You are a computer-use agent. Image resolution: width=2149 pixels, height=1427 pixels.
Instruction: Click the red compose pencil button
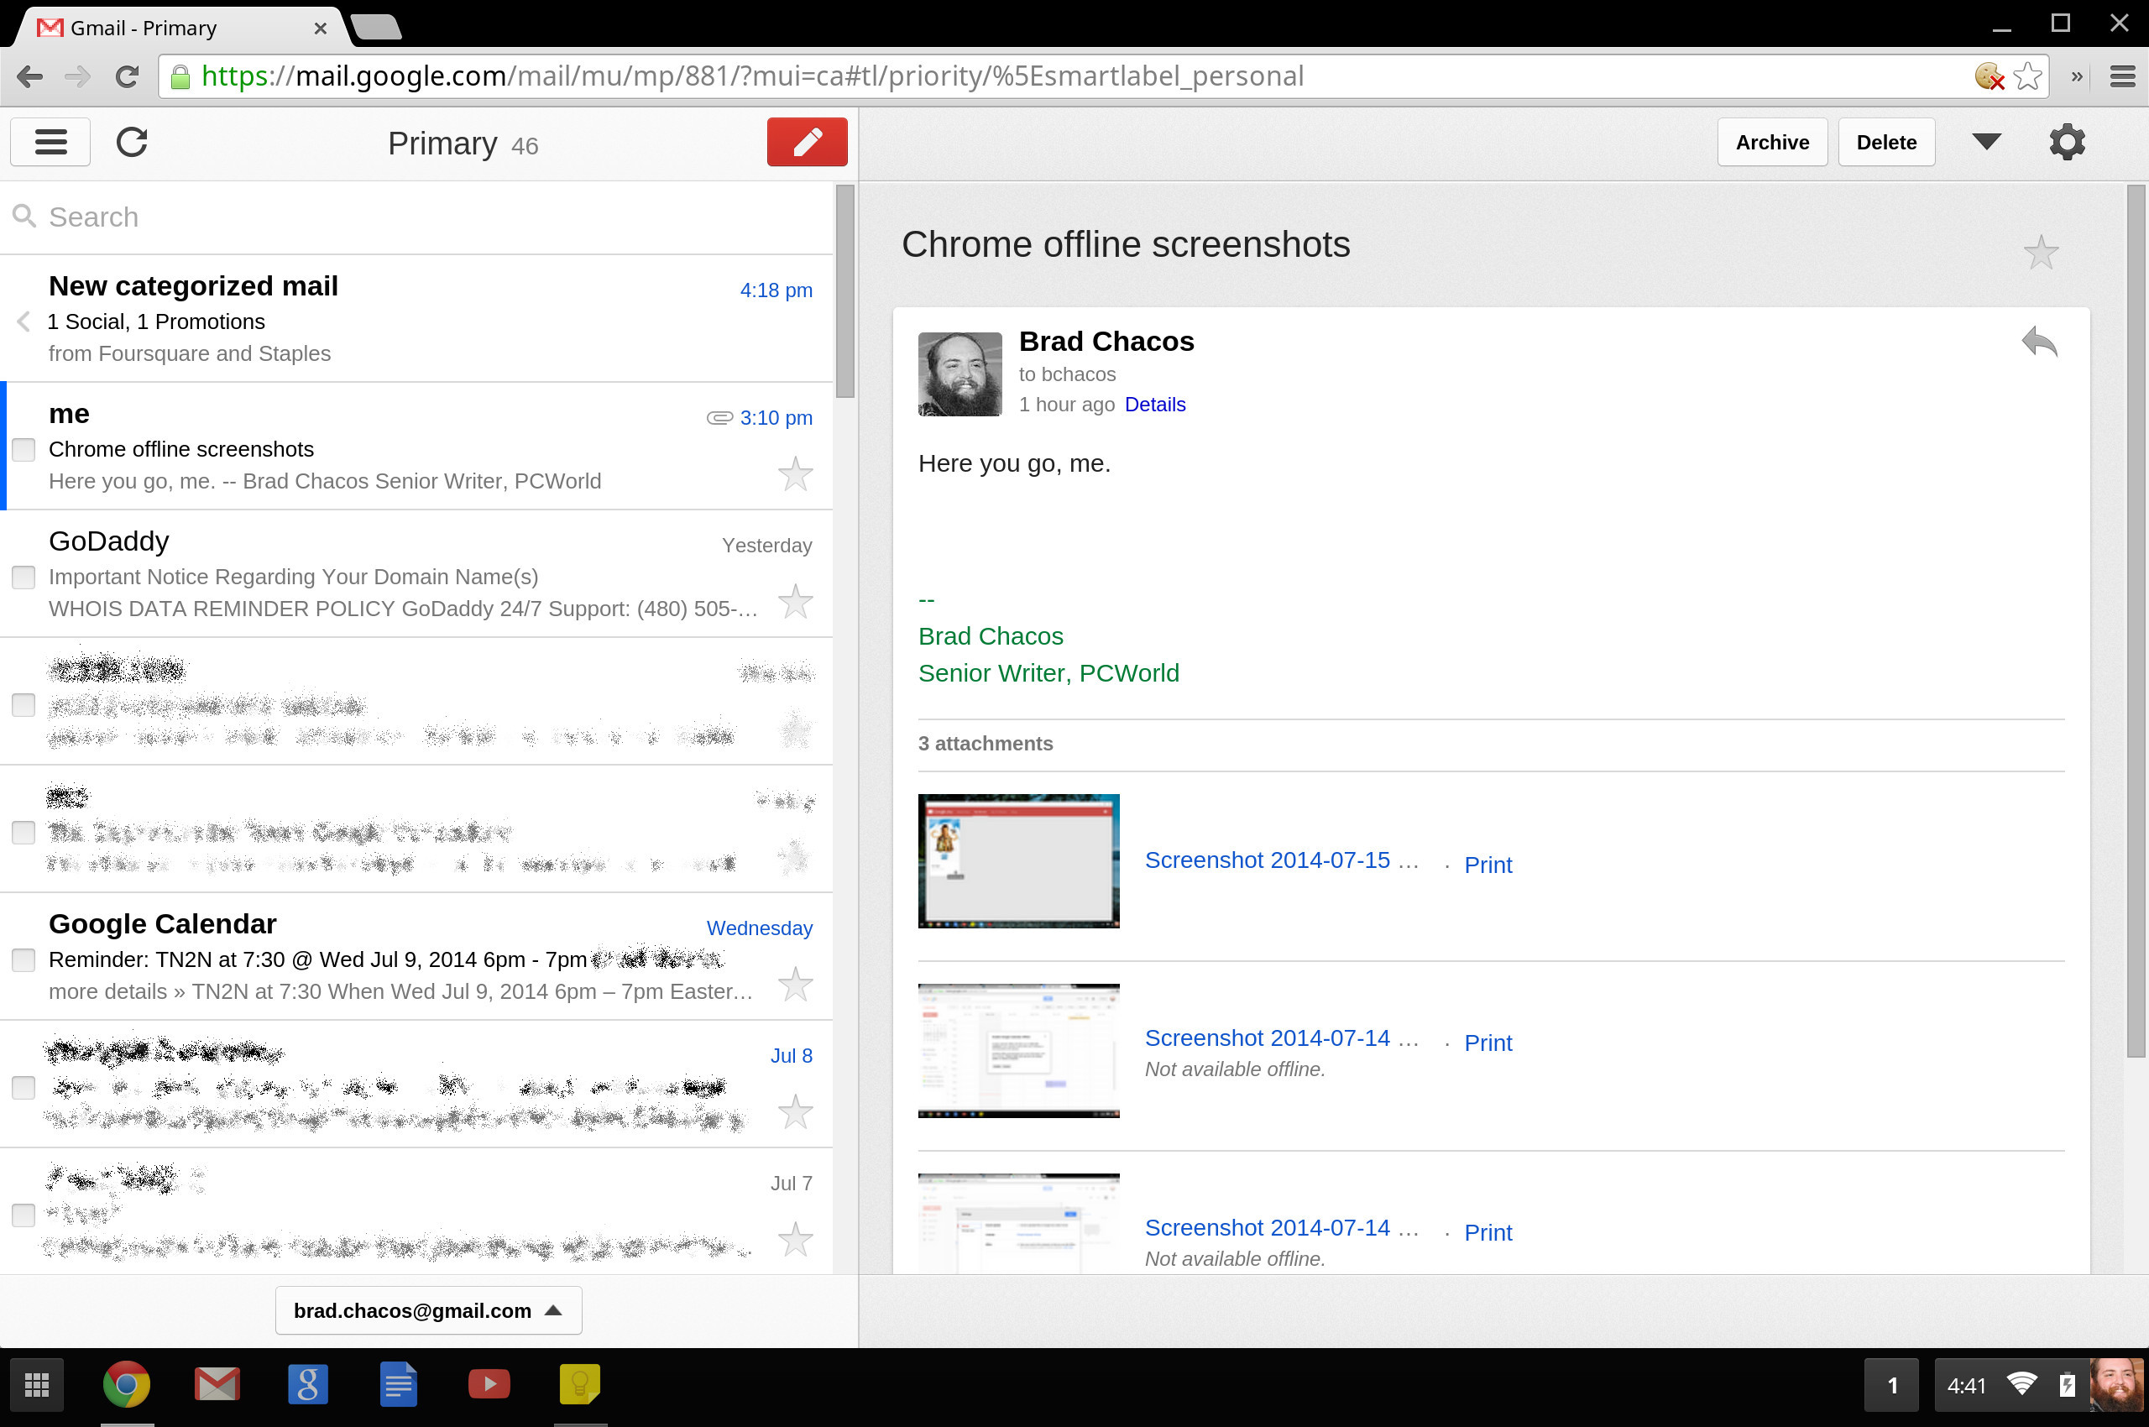[x=807, y=142]
